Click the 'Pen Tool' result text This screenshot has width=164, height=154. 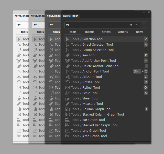89,55
